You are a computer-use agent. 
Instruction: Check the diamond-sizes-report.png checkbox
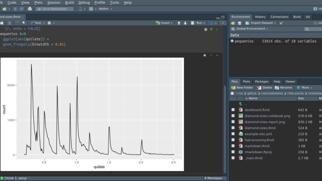point(233,122)
